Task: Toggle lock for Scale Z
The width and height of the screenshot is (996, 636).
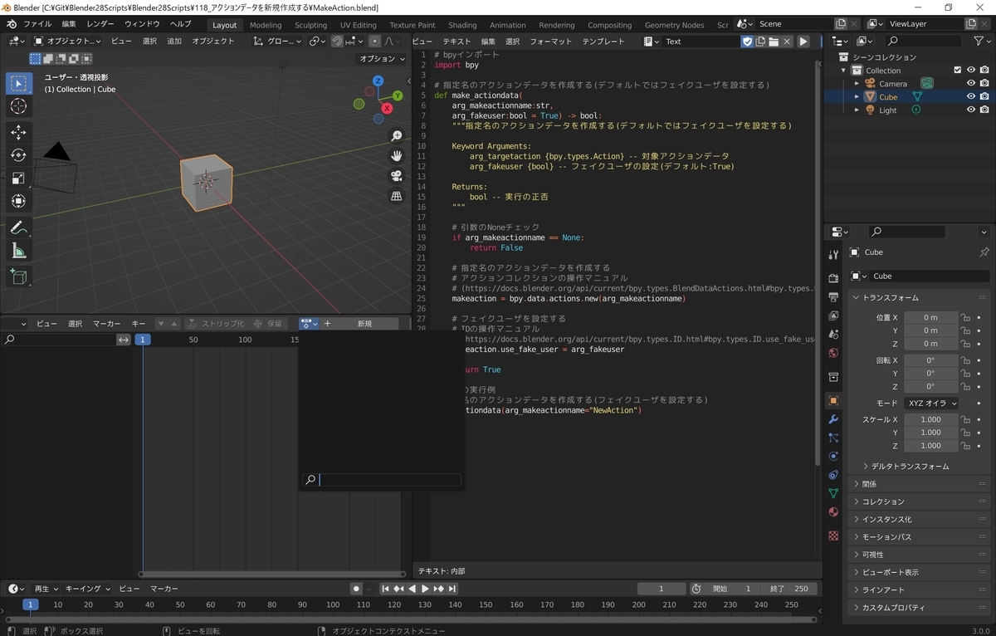Action: (964, 446)
